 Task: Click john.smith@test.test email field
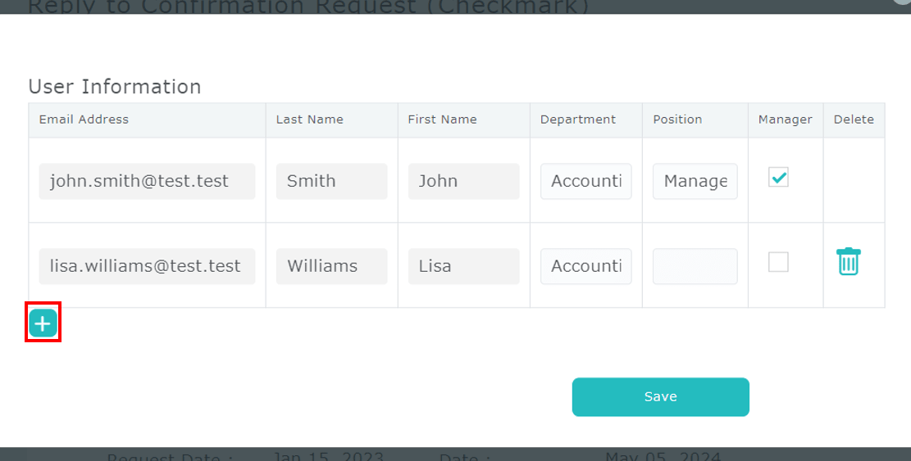tap(147, 182)
